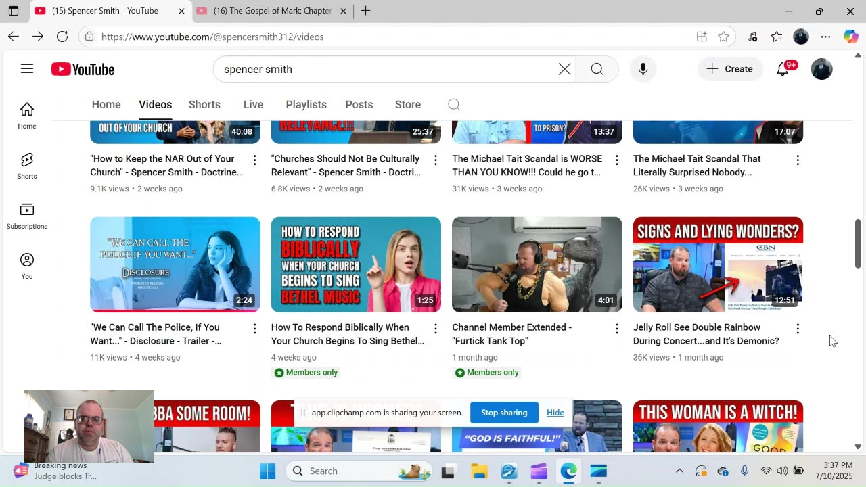This screenshot has width=866, height=487.
Task: Open options for 'Jelly Roll See Double Rainbow' video
Action: pyautogui.click(x=798, y=329)
